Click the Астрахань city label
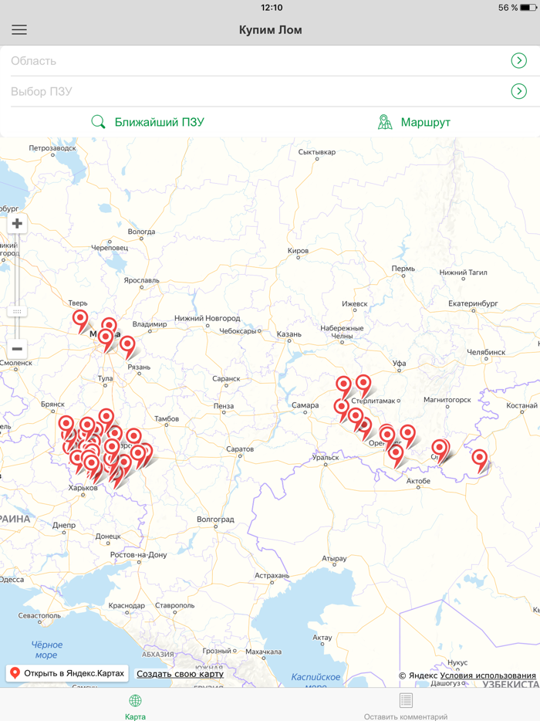 272,575
